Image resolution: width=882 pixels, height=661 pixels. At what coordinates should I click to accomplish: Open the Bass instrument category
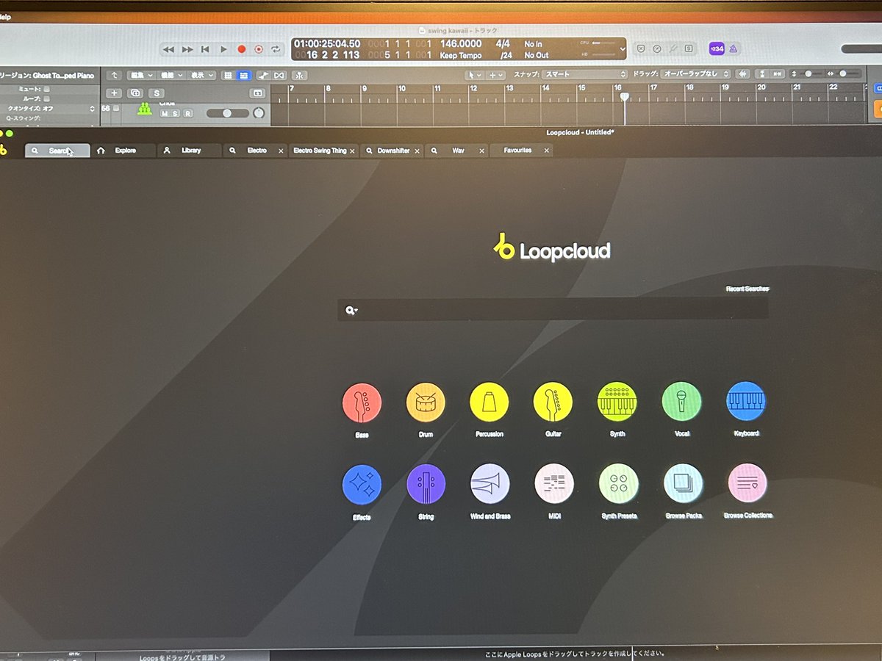[362, 402]
